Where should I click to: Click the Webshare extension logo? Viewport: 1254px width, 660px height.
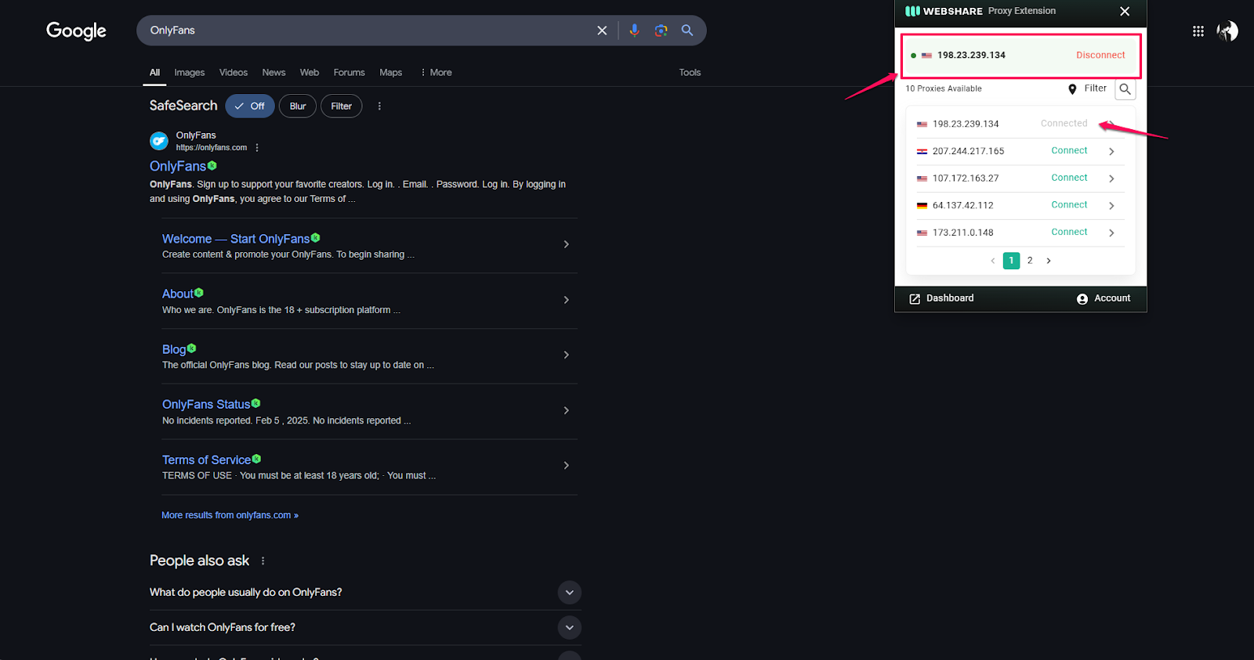click(x=944, y=11)
